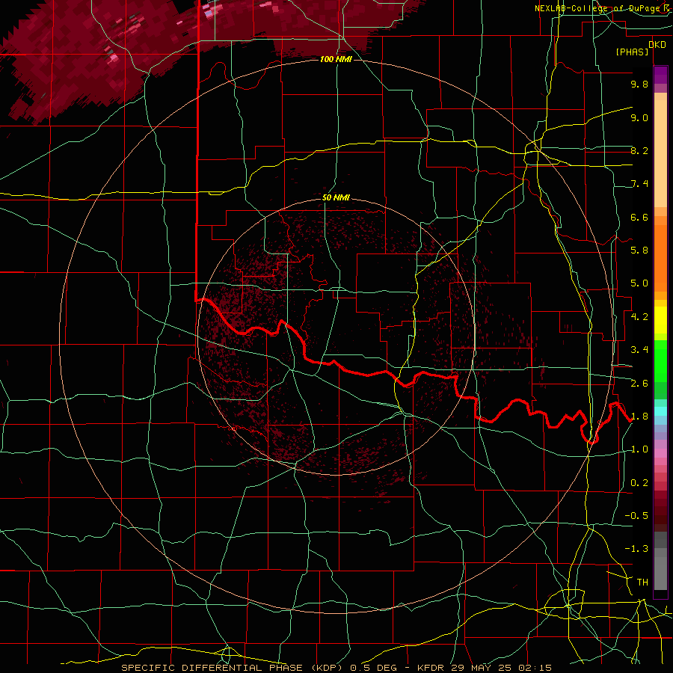Screen dimensions: 673x673
Task: Click the 4.2 scale value
Action: [639, 317]
